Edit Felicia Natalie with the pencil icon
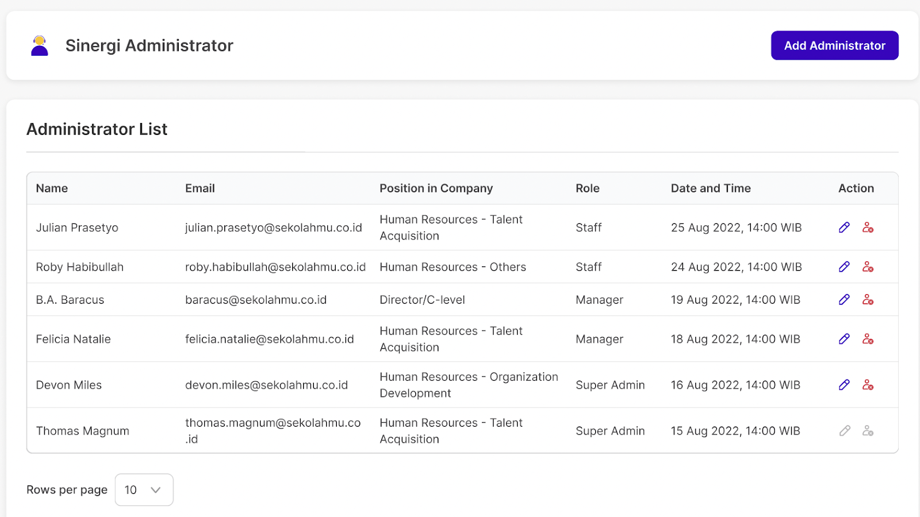This screenshot has width=920, height=517. click(x=844, y=339)
